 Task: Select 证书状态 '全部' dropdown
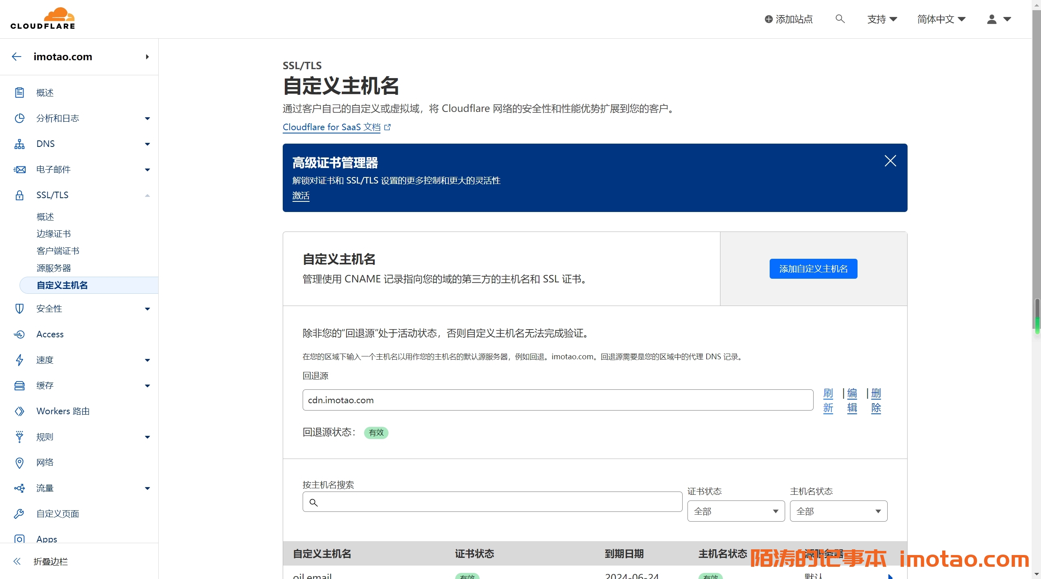tap(734, 511)
